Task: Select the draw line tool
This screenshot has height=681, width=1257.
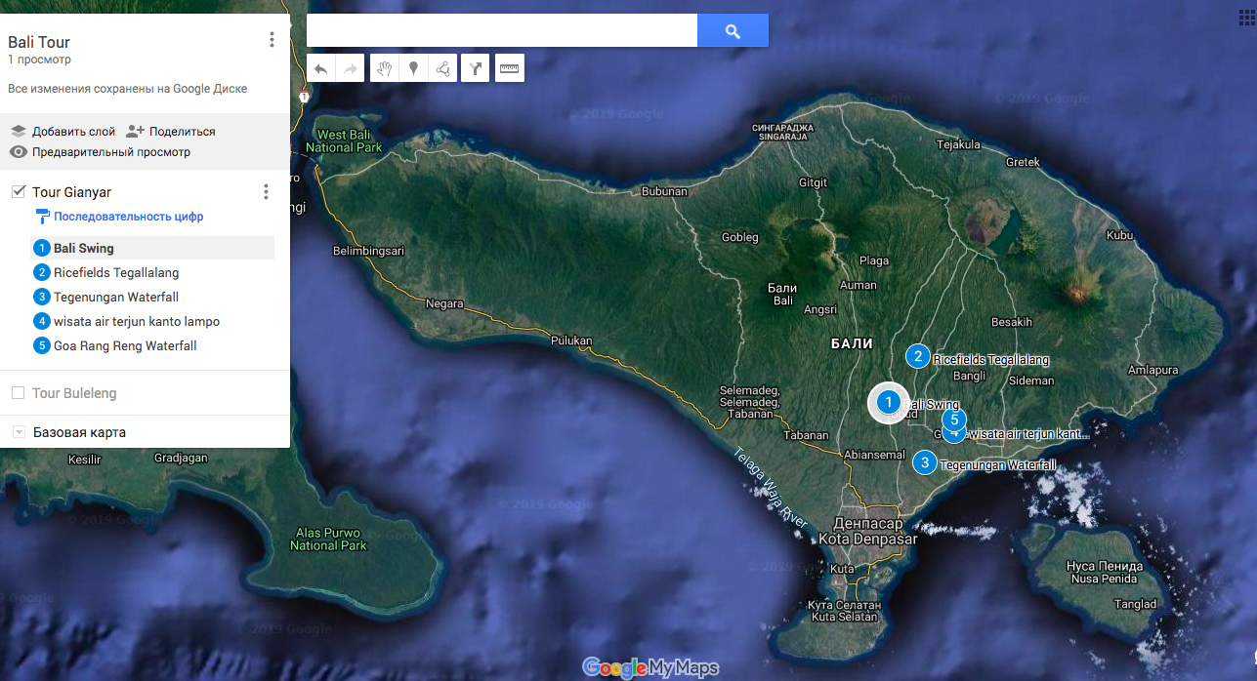Action: coord(442,68)
